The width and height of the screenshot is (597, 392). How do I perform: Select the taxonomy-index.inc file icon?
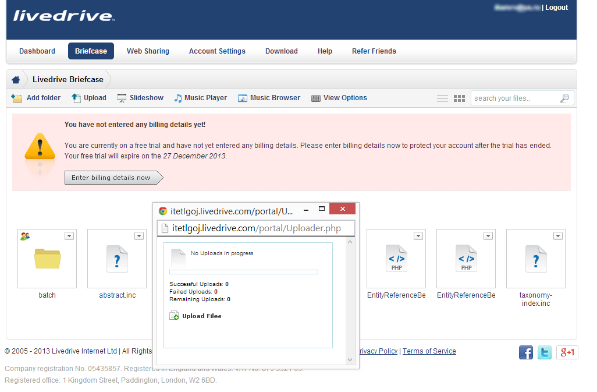(536, 259)
